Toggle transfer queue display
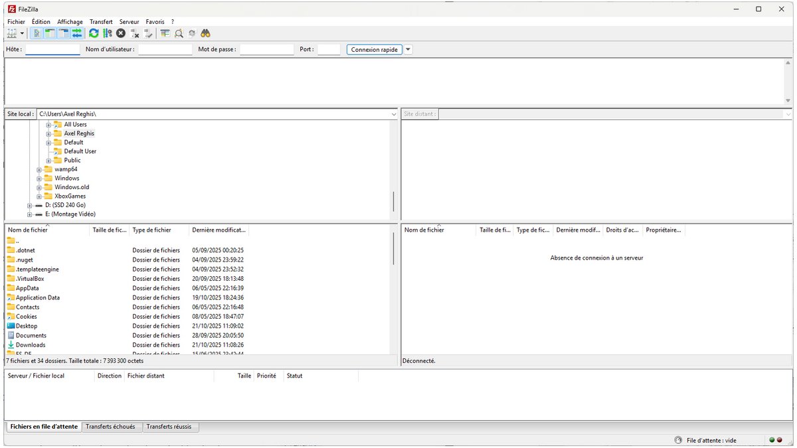This screenshot has height=448, width=797. (x=77, y=33)
